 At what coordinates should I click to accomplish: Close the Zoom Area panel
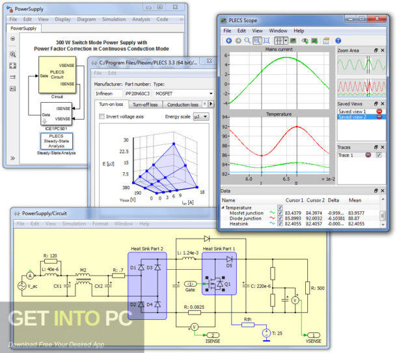(x=383, y=50)
